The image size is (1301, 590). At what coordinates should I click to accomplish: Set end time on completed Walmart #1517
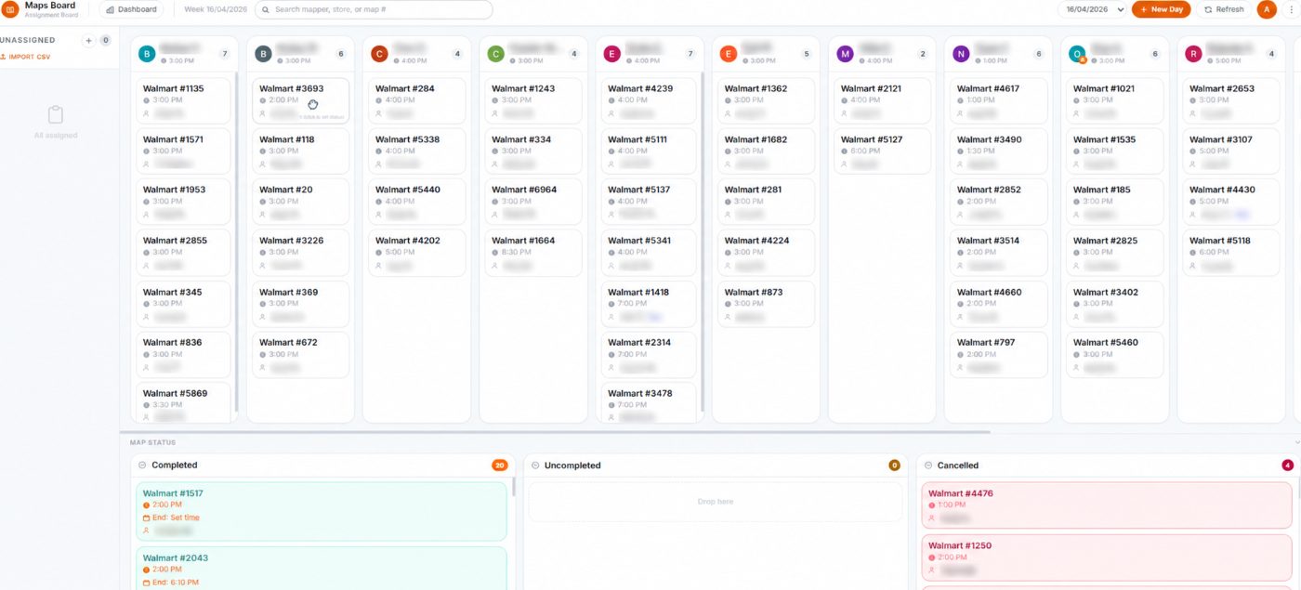coord(176,518)
